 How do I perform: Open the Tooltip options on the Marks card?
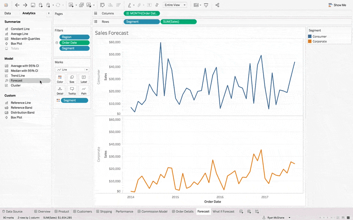(72, 90)
